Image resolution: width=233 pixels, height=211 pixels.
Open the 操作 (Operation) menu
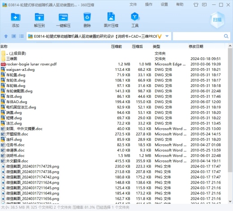pyautogui.click(x=149, y=4)
